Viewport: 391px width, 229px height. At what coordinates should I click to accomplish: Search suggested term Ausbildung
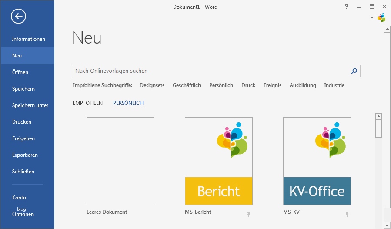pyautogui.click(x=303, y=85)
